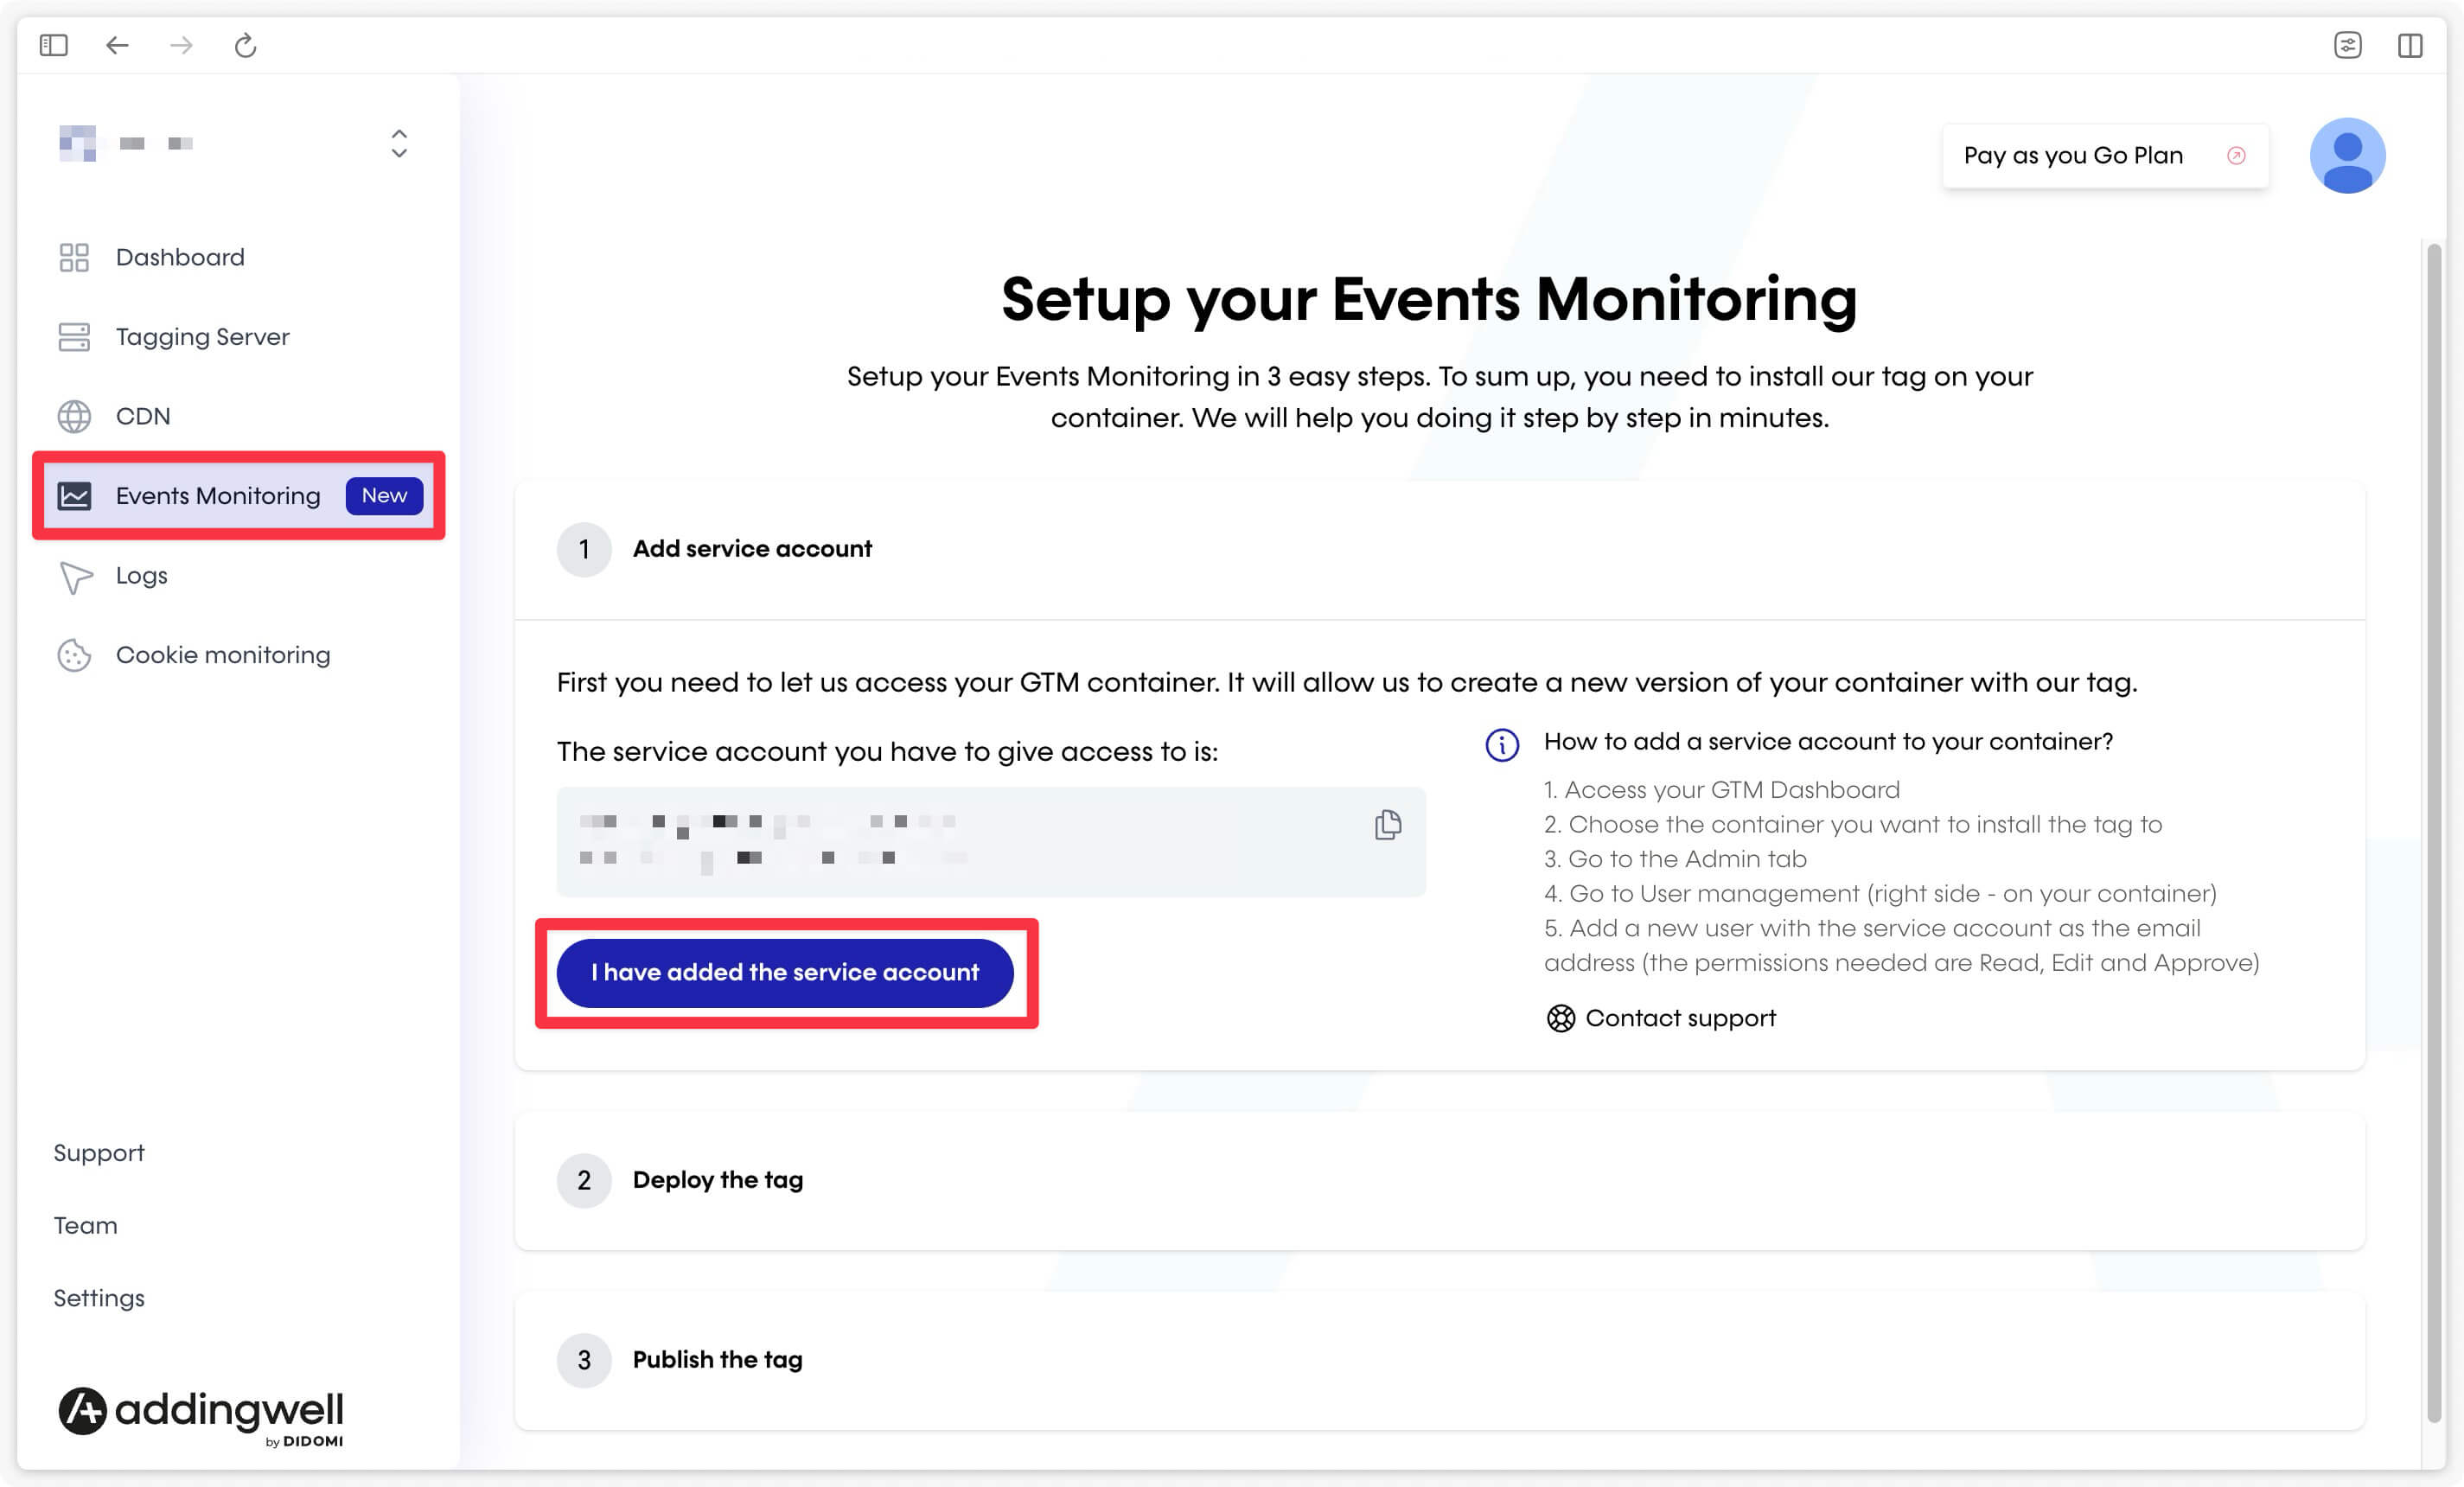Click the Dashboard grid icon
This screenshot has height=1487, width=2464.
[x=74, y=257]
